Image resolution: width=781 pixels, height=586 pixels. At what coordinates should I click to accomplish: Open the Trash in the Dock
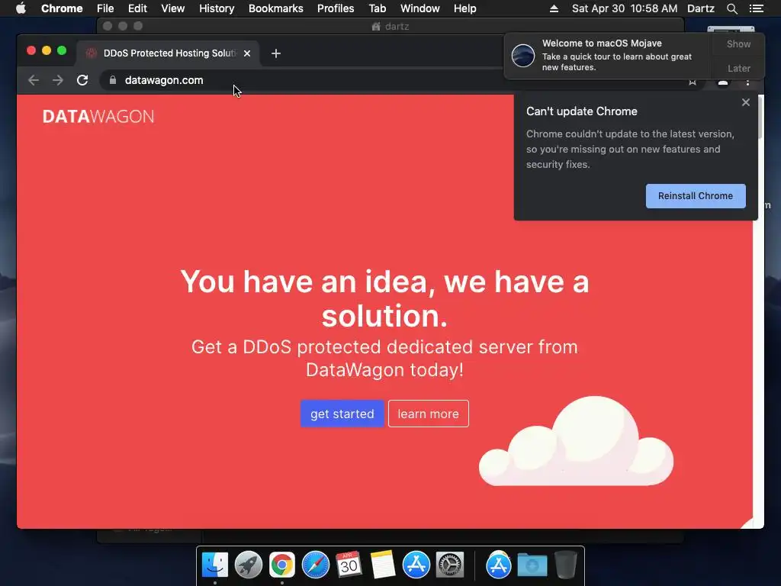pyautogui.click(x=566, y=565)
